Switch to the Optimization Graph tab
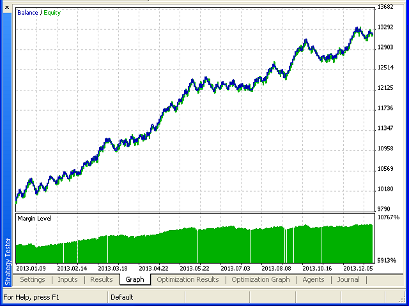 coord(261,279)
